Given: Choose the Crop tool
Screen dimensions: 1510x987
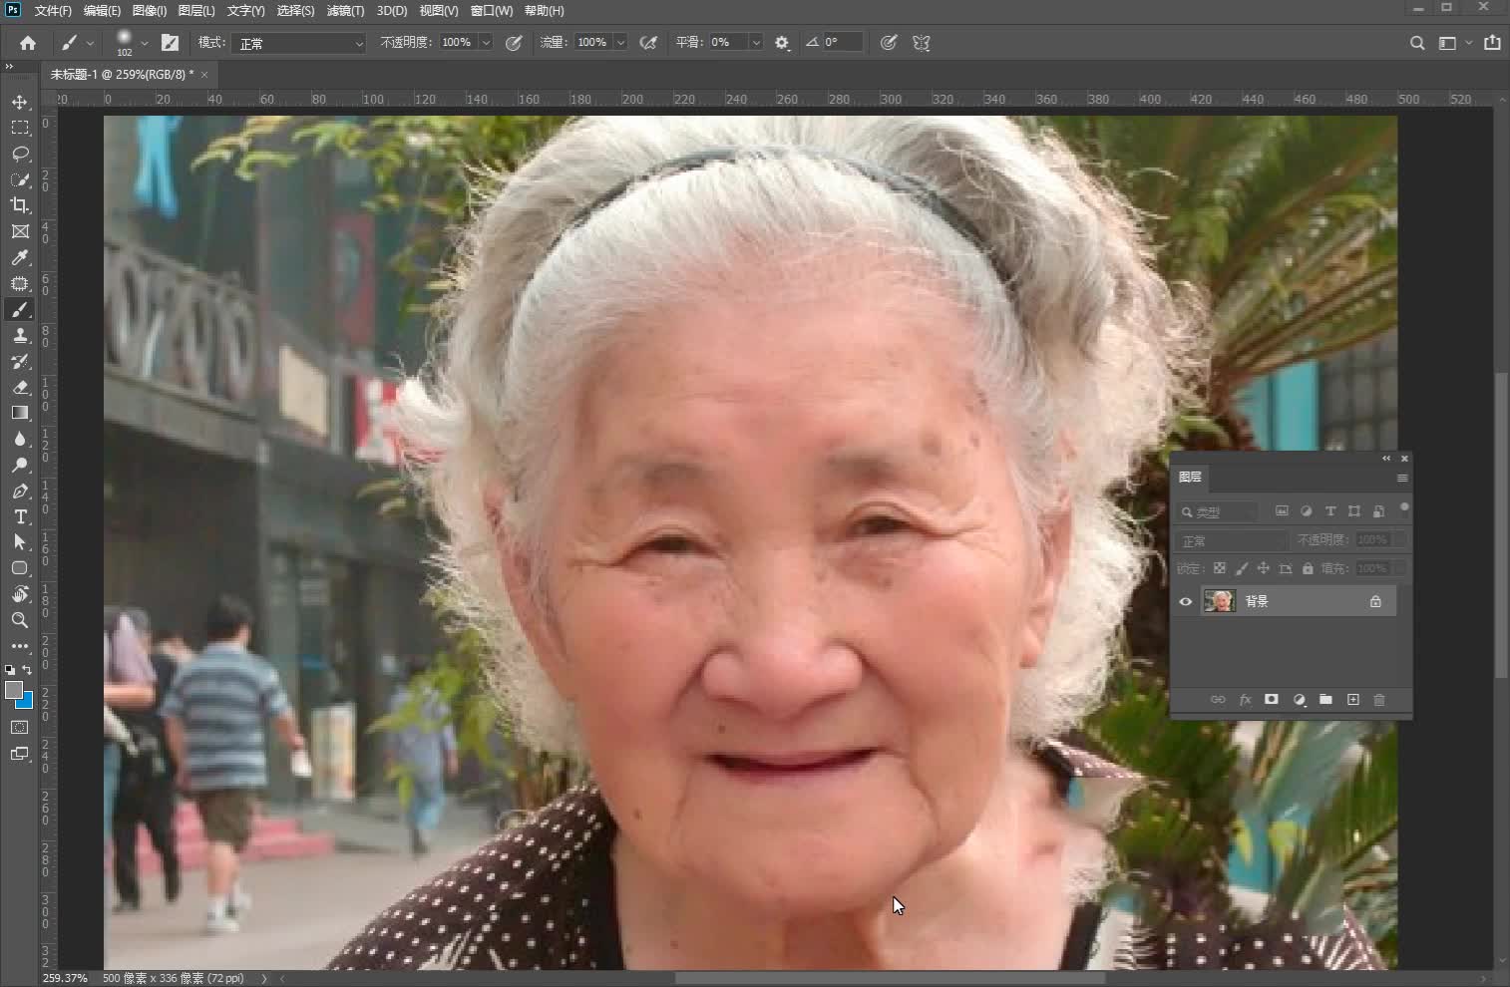Looking at the screenshot, I should tap(20, 206).
